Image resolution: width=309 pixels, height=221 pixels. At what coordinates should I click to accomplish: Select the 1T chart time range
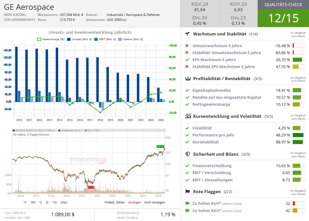coord(25,202)
